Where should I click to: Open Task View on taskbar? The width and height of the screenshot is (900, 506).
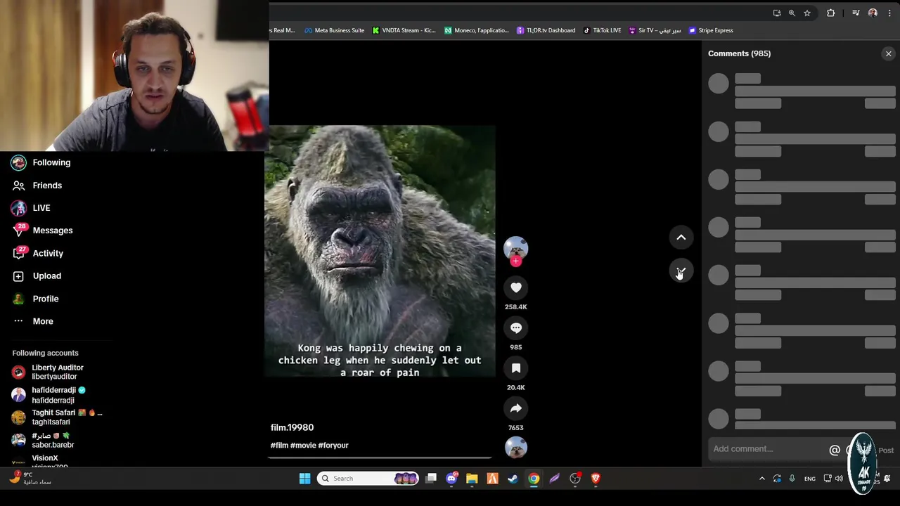click(431, 479)
